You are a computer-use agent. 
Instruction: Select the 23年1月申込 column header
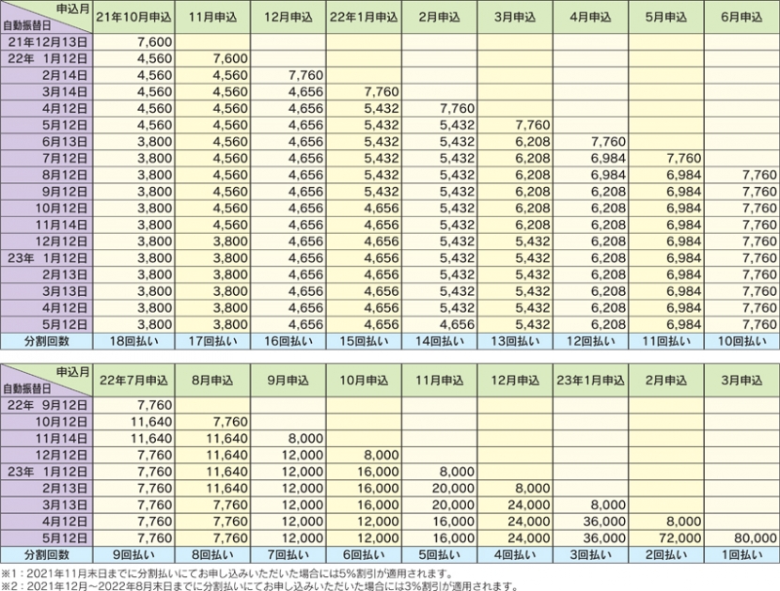pos(590,381)
